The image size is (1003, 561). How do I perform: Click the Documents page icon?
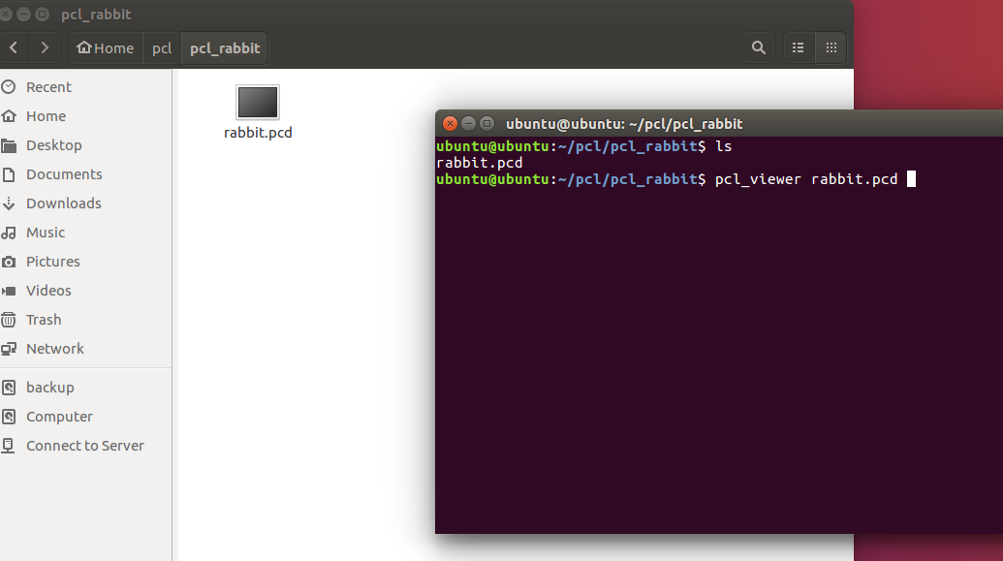coord(9,174)
